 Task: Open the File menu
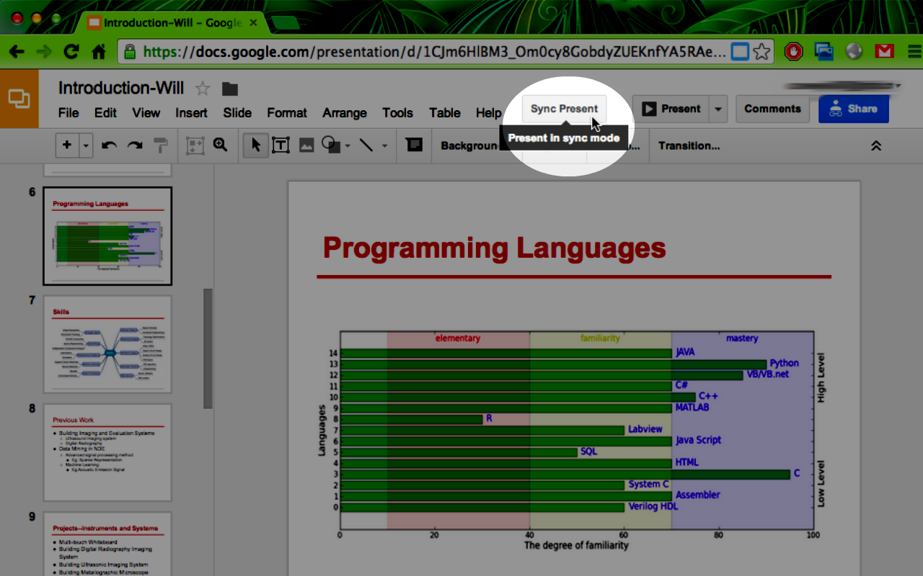pos(69,113)
